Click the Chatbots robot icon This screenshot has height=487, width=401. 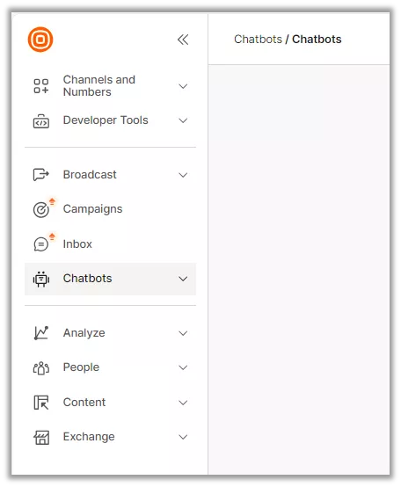coord(41,279)
